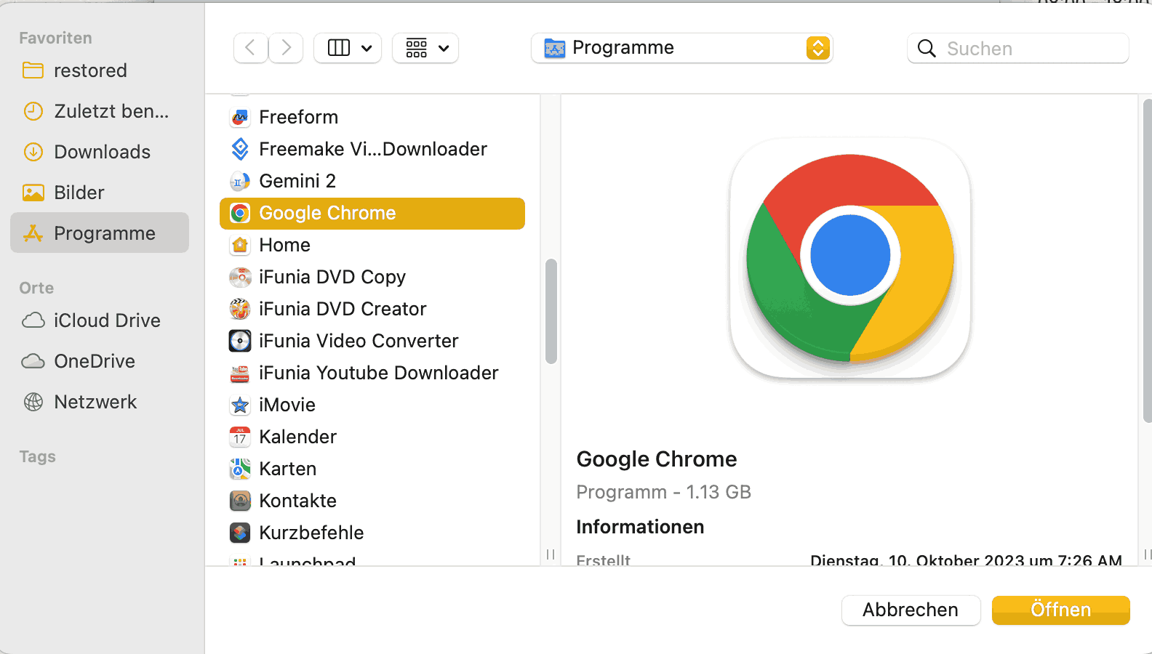Screen dimensions: 1152x654
Task: Select Programme in the sidebar
Action: pos(100,233)
